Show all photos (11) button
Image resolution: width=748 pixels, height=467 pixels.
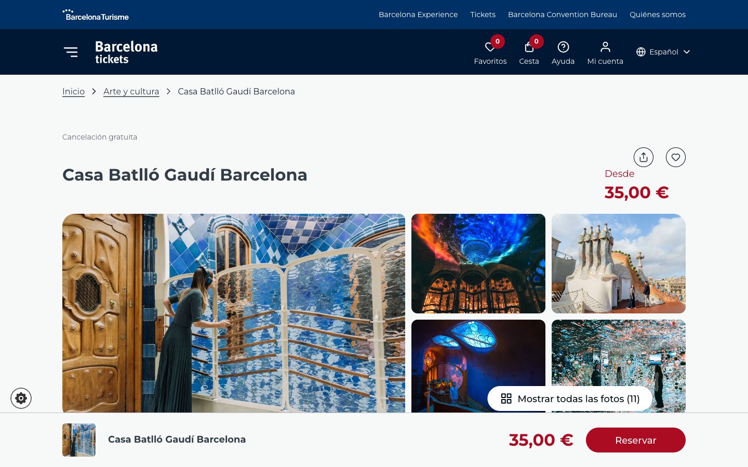click(570, 399)
